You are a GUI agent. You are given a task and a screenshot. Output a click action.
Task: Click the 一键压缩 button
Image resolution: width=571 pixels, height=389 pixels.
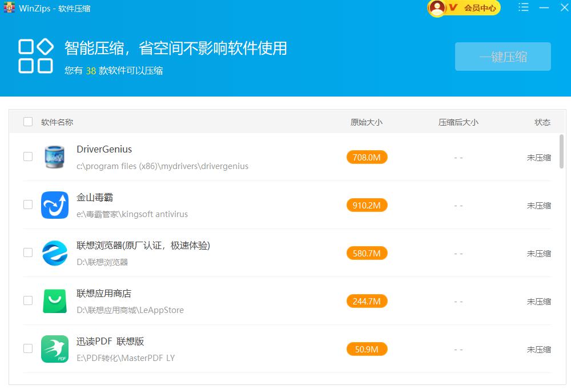[x=502, y=57]
